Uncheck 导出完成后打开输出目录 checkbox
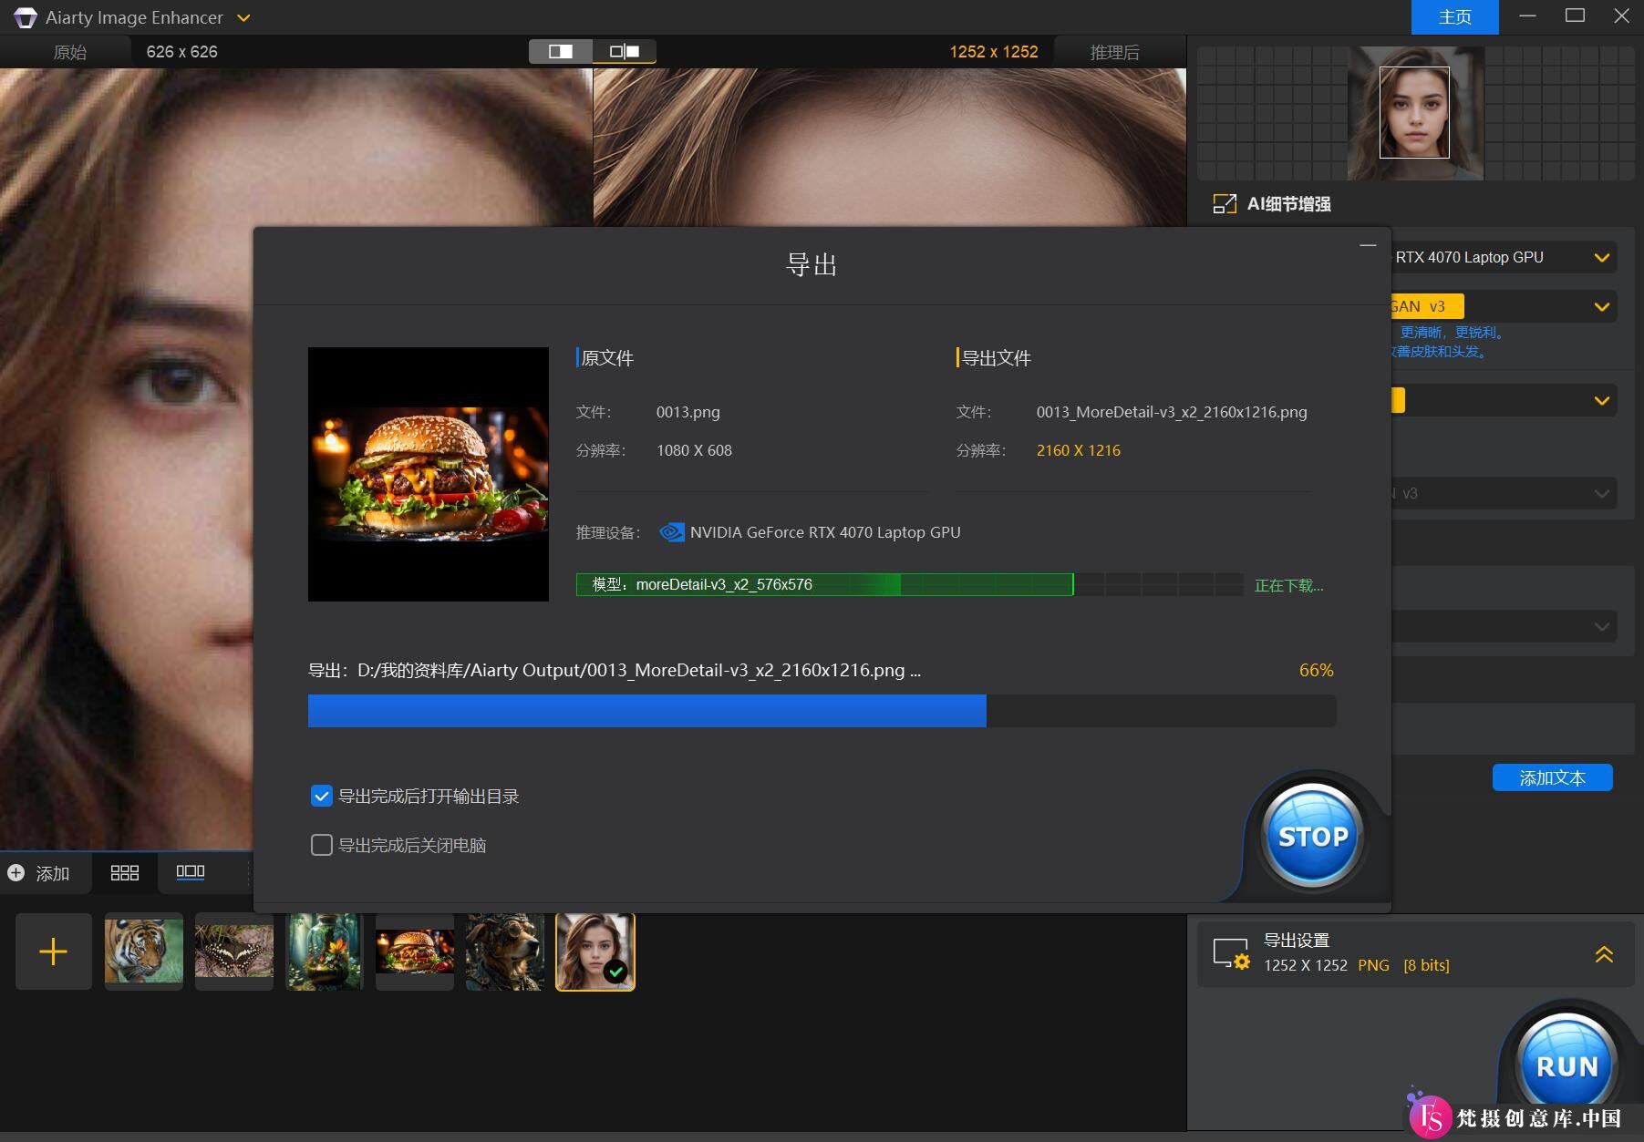 pos(321,797)
